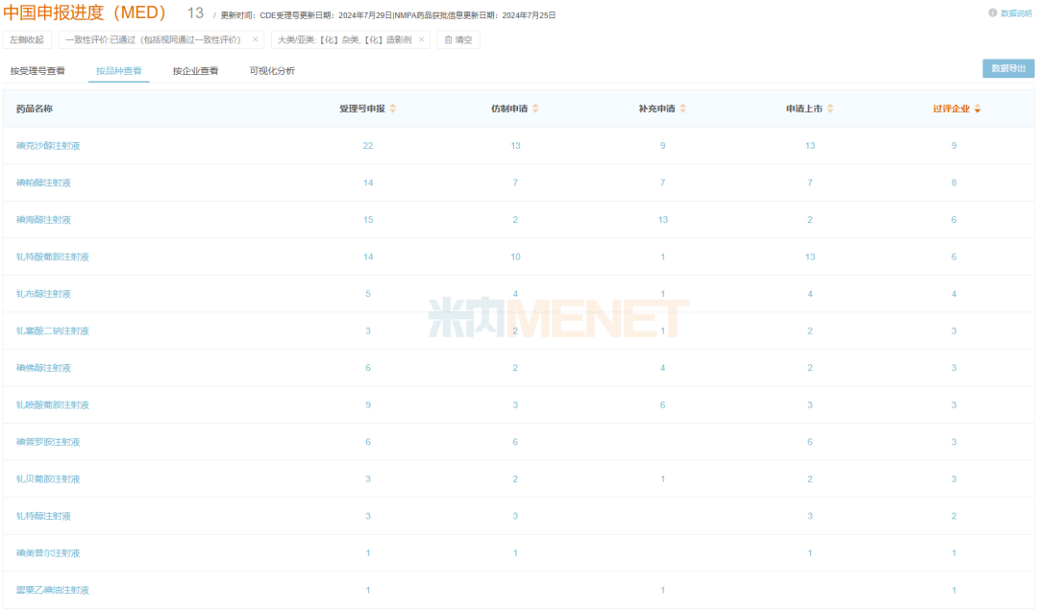Remove the 一致性评价 filter tag
This screenshot has width=1038, height=612.
[x=254, y=40]
